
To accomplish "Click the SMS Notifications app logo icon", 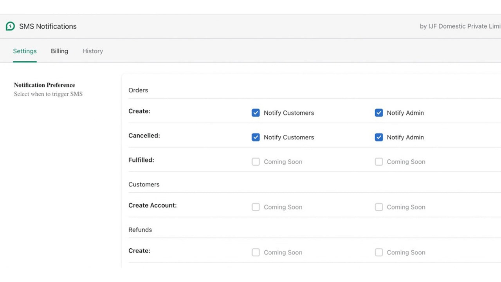I will tap(10, 26).
